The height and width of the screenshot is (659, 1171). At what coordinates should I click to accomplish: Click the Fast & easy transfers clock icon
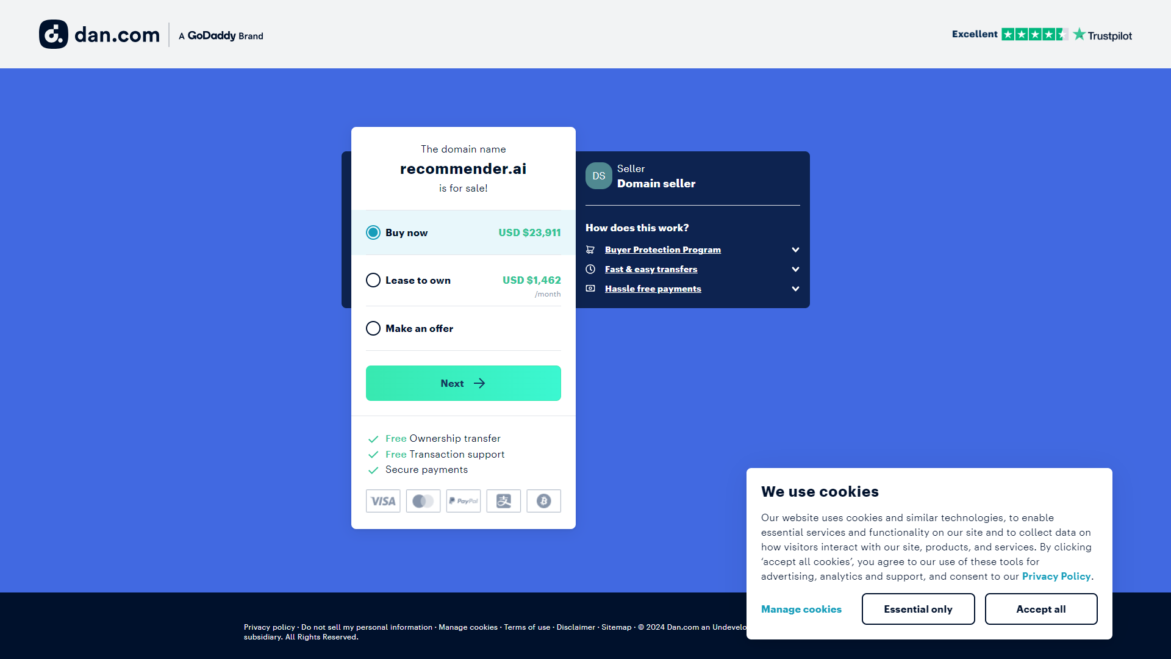(591, 268)
